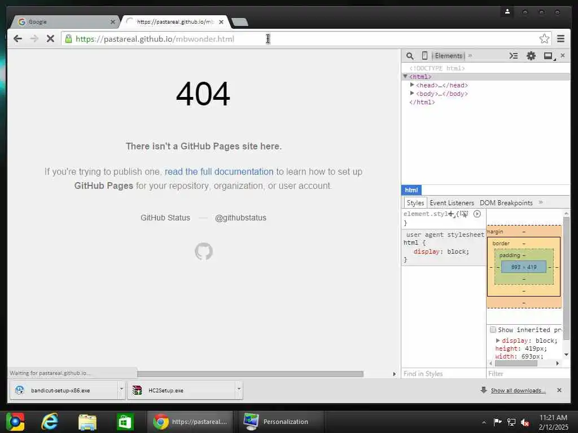
Task: Click the computed pane vertical scrollbar thumb
Action: (x=567, y=278)
